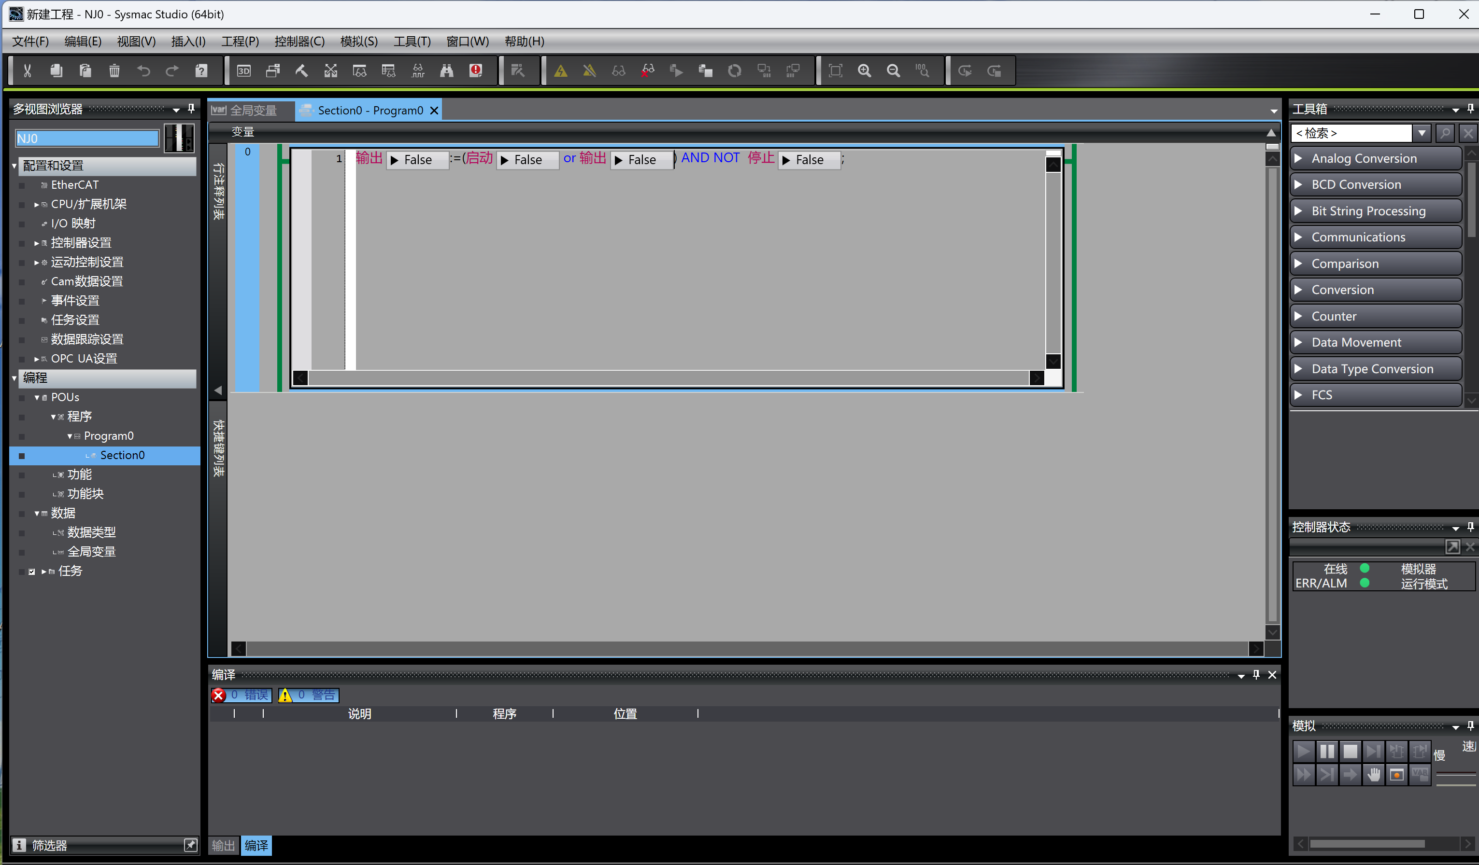Expand the CPU/扩展机架 tree node

pyautogui.click(x=36, y=204)
